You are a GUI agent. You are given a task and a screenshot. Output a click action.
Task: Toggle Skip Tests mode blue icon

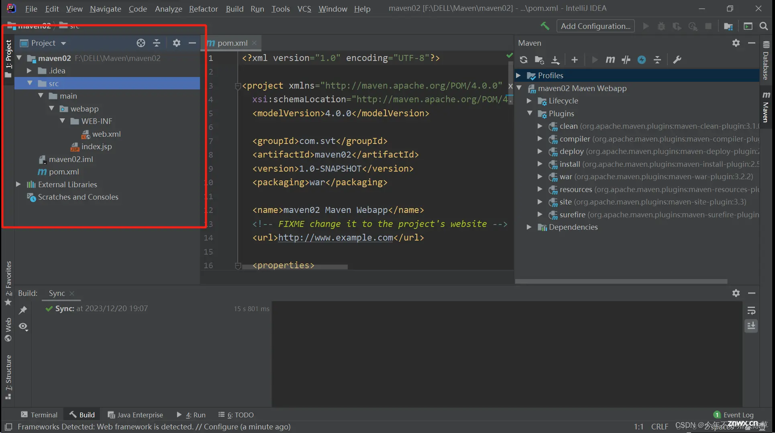642,60
